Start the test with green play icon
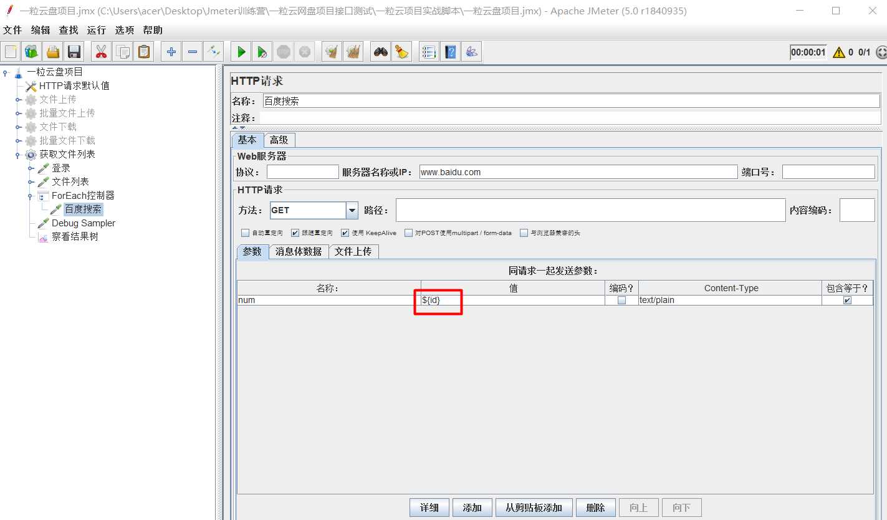 (241, 52)
